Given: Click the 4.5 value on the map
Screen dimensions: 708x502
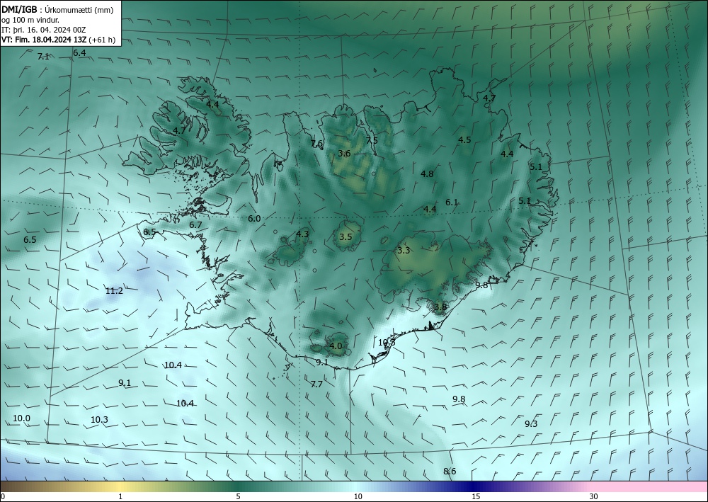Looking at the screenshot, I should point(464,139).
